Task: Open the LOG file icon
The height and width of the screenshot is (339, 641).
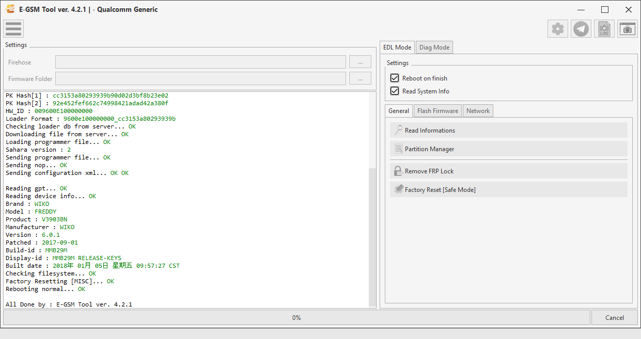Action: pyautogui.click(x=604, y=29)
